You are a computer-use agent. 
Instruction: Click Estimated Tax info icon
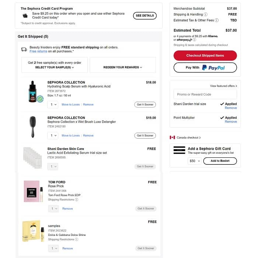[217, 20]
